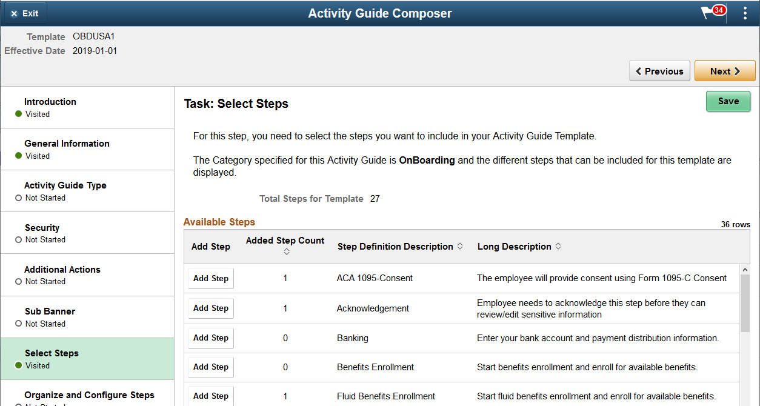Switch to the Introduction step

[x=50, y=102]
